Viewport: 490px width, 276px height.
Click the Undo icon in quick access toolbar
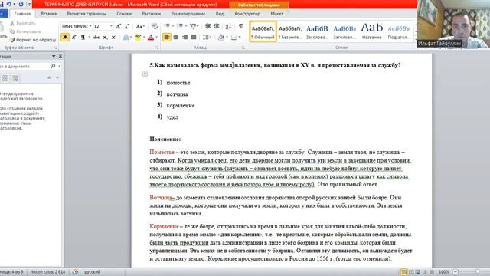point(9,4)
